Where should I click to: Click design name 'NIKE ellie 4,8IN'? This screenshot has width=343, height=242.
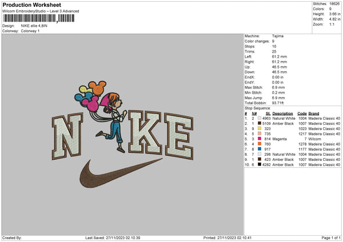(34, 26)
